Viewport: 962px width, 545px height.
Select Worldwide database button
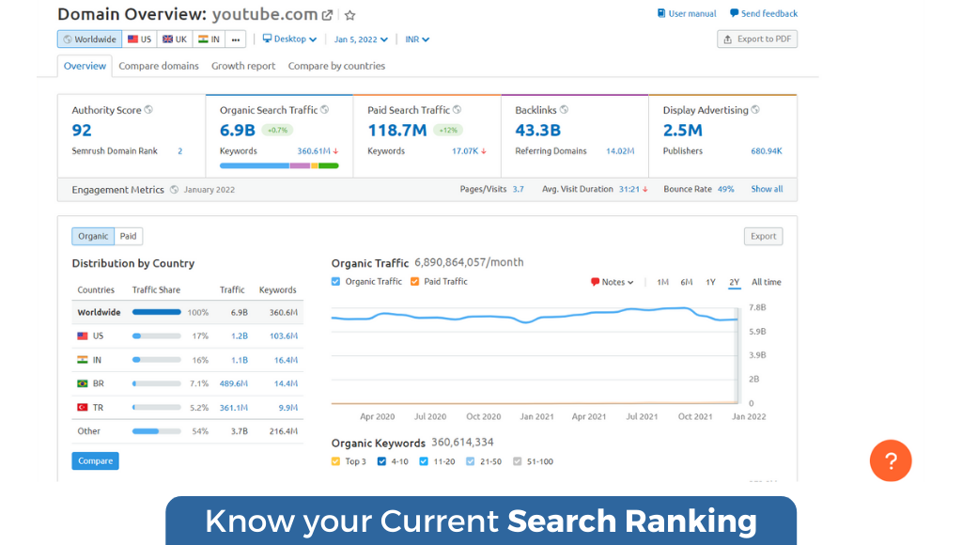(89, 39)
